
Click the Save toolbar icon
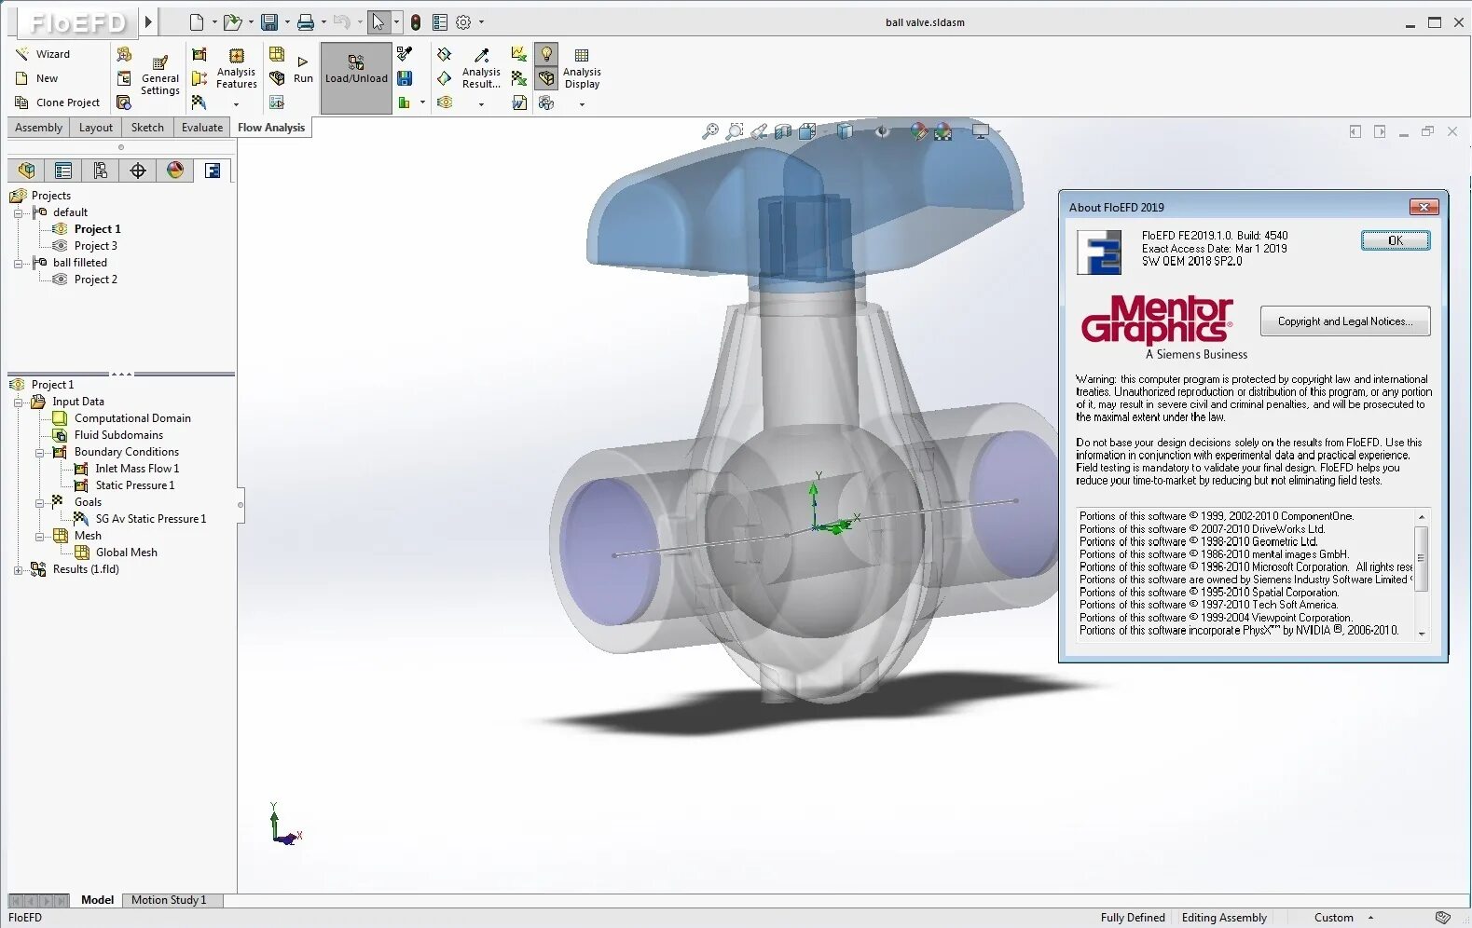pos(269,22)
